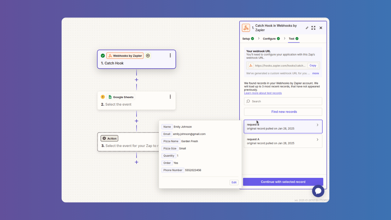Click the Email field label
This screenshot has height=220, width=391.
167,134
